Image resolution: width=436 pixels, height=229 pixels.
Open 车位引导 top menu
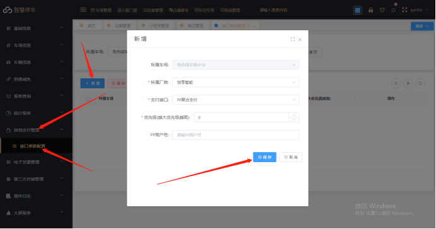204,10
